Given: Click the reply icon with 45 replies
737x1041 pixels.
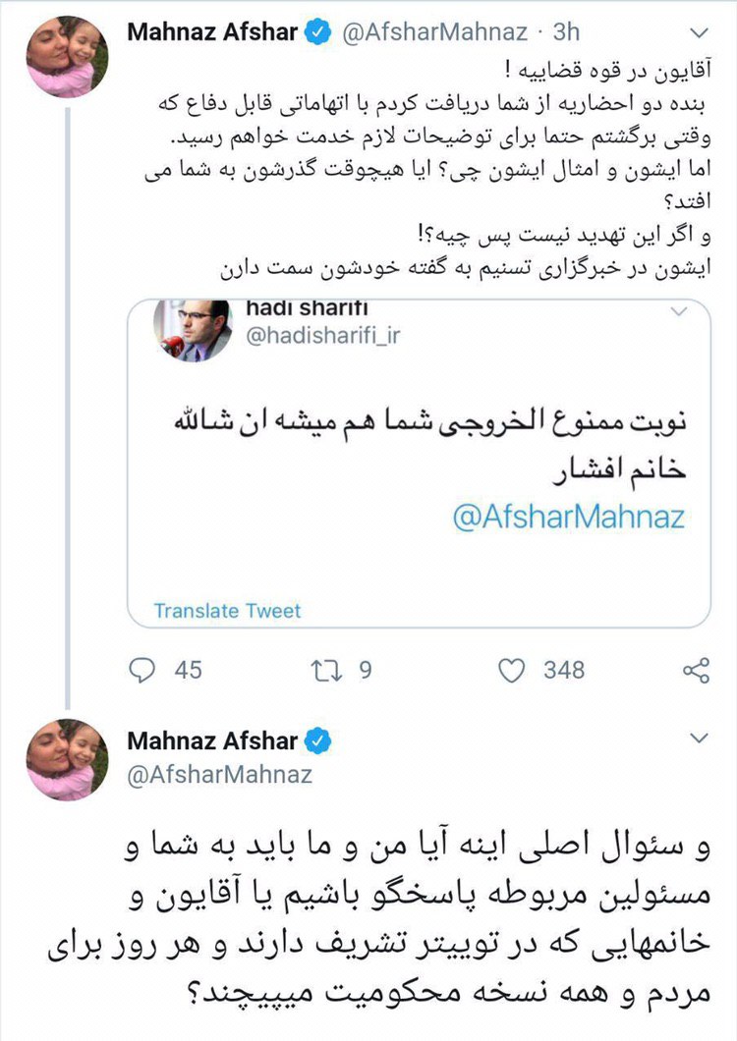Looking at the screenshot, I should [x=142, y=670].
